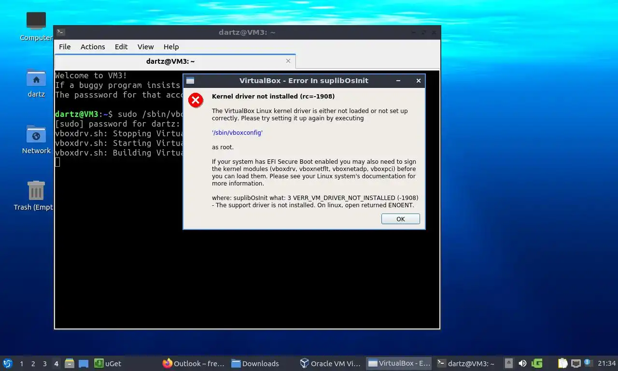Click the 'where: suplibOsInit' error detail line
The width and height of the screenshot is (618, 371).
pyautogui.click(x=315, y=198)
